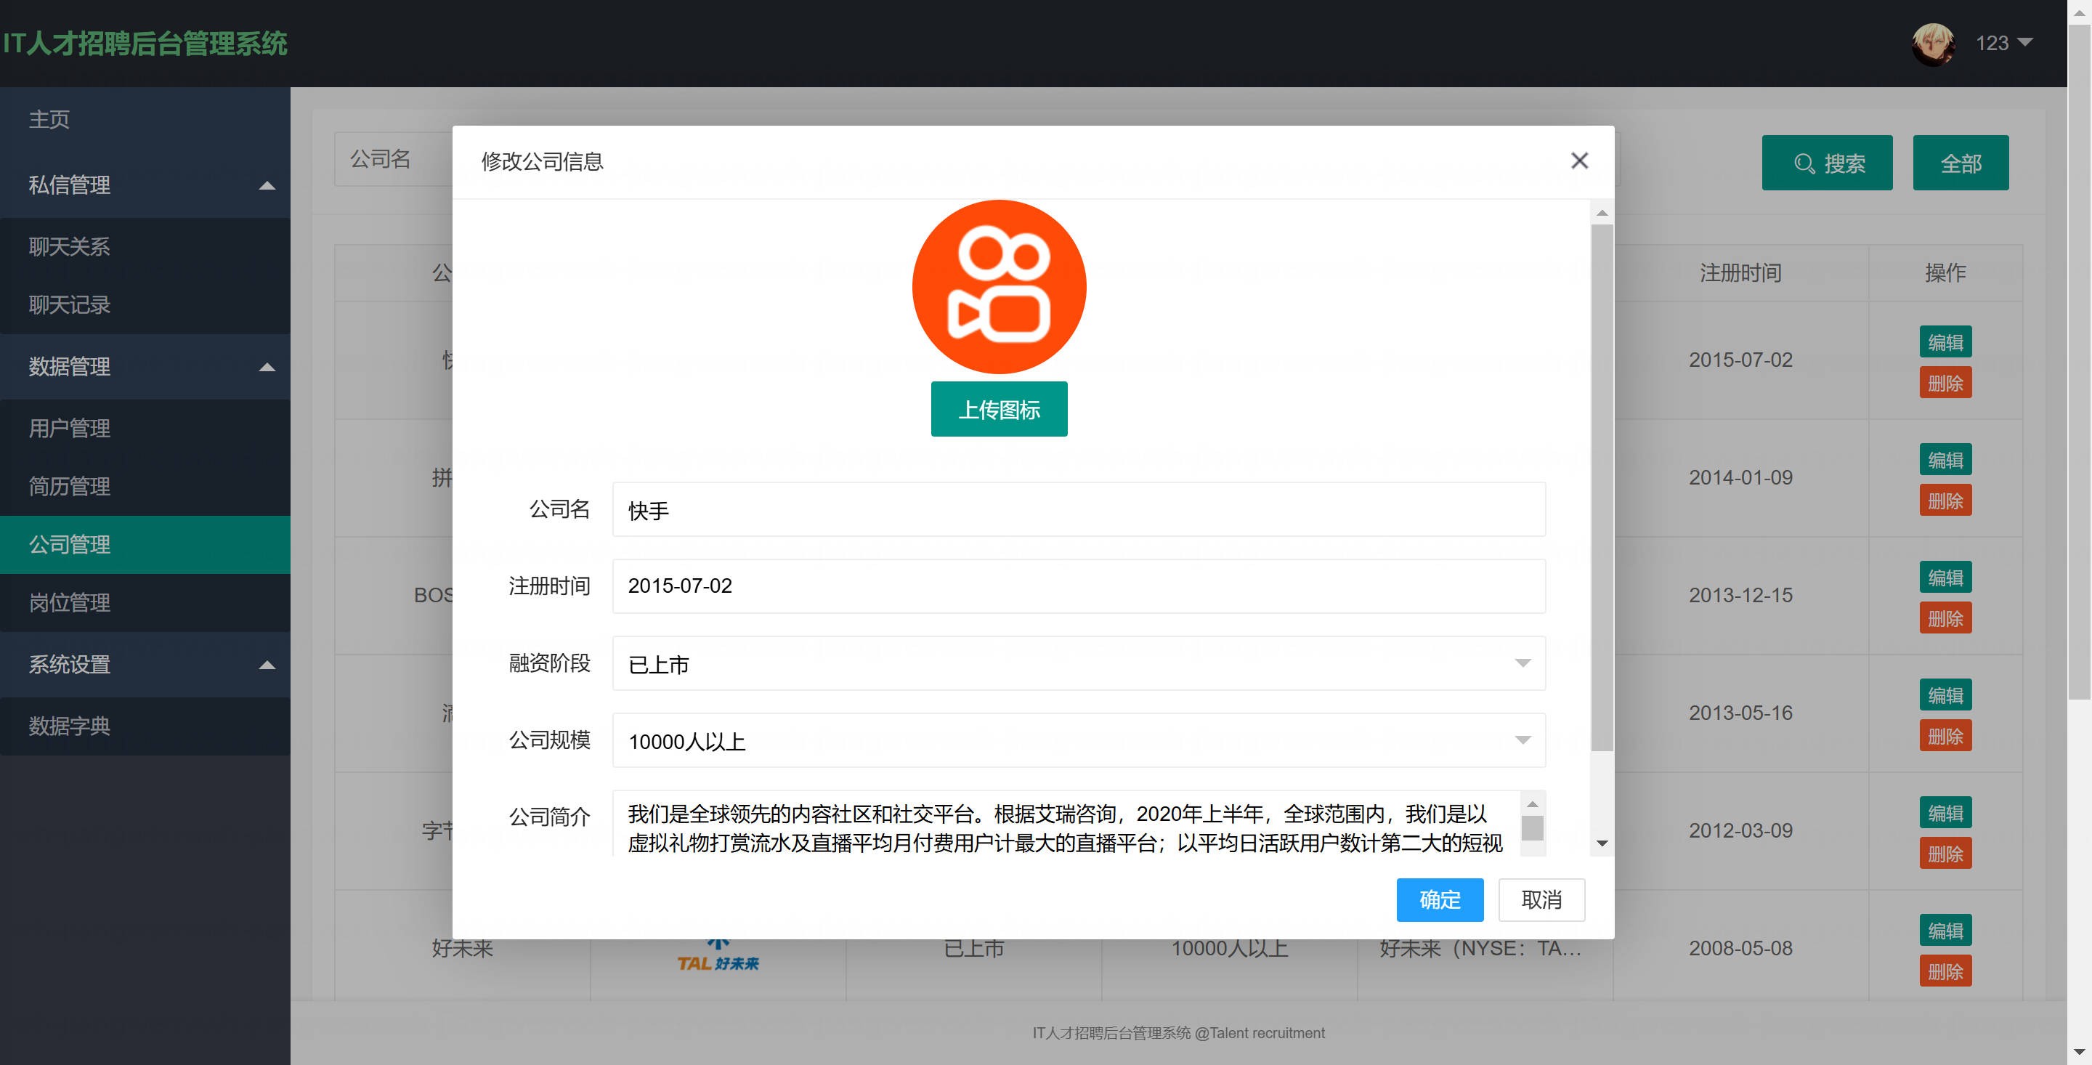Screen dimensions: 2092x1065
Task: Click 删除 for the 2014-01-09 row
Action: pyautogui.click(x=1945, y=501)
